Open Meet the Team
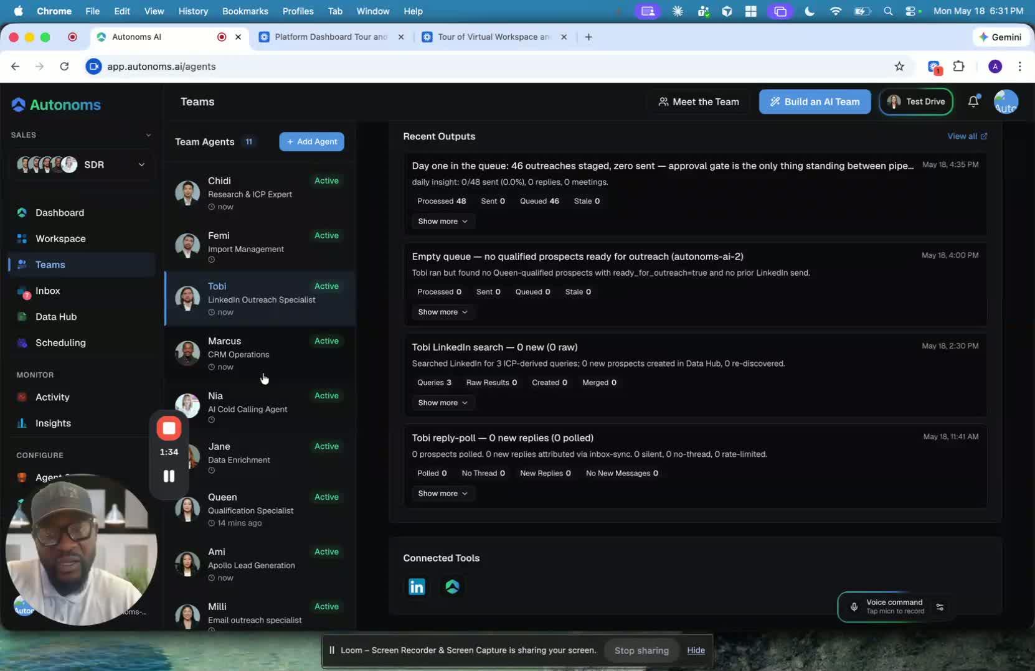1035x671 pixels. tap(699, 101)
